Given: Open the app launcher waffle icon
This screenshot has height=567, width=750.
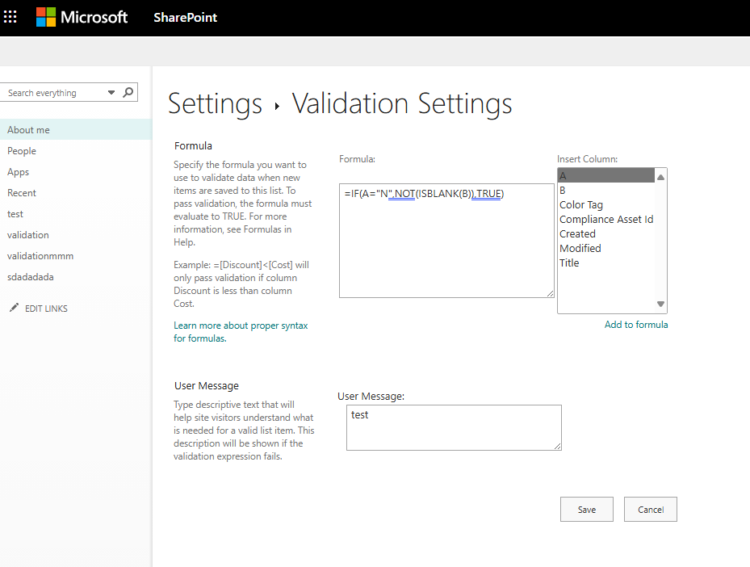Looking at the screenshot, I should (10, 17).
